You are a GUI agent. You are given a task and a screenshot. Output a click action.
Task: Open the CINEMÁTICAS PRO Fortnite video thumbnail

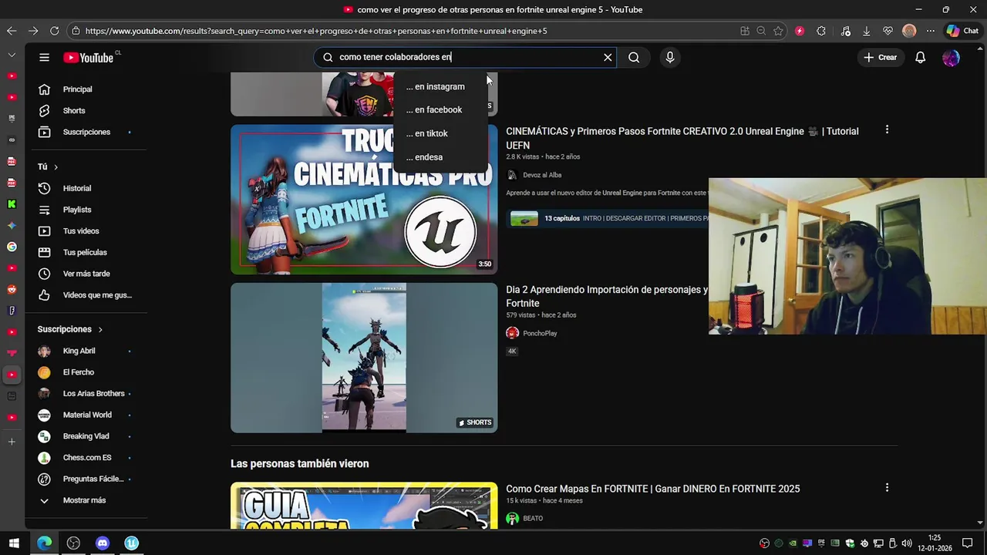(364, 199)
